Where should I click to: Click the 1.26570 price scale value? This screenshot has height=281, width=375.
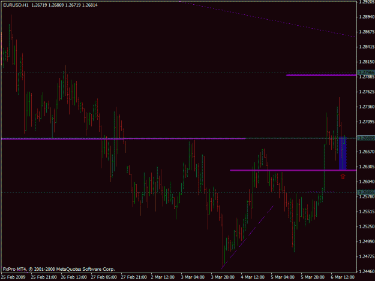367,152
